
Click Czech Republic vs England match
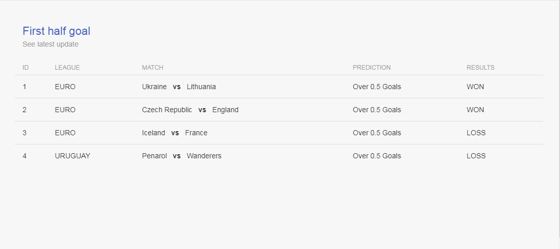190,110
